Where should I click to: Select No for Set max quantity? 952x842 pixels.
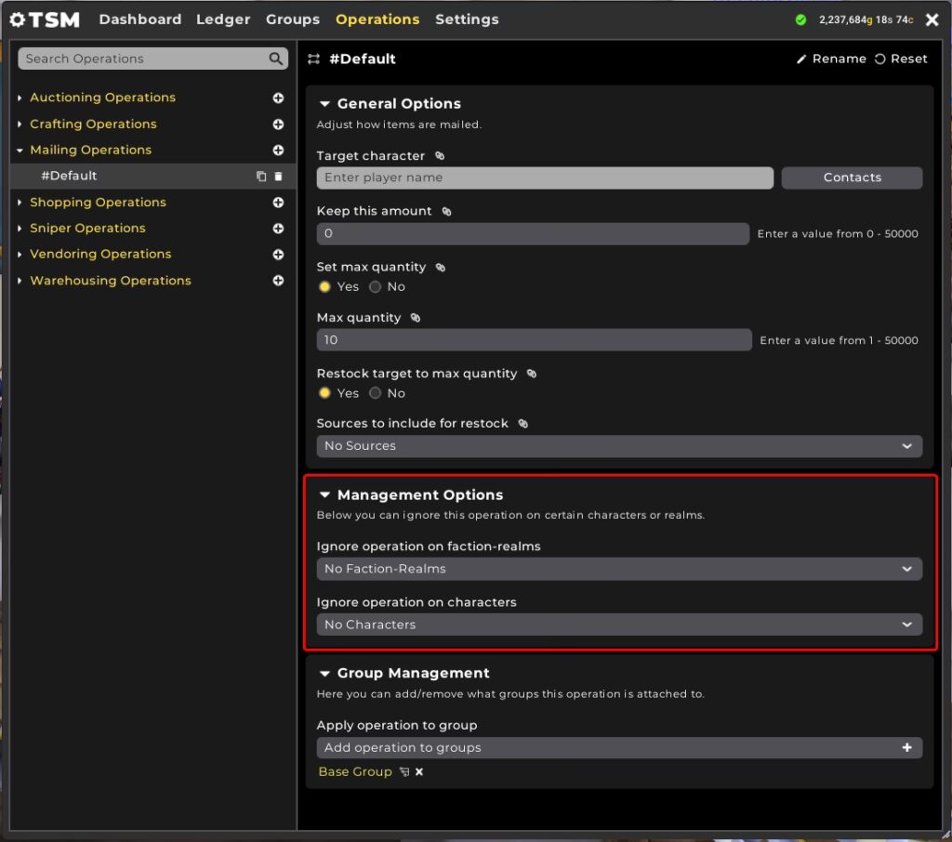tap(376, 286)
